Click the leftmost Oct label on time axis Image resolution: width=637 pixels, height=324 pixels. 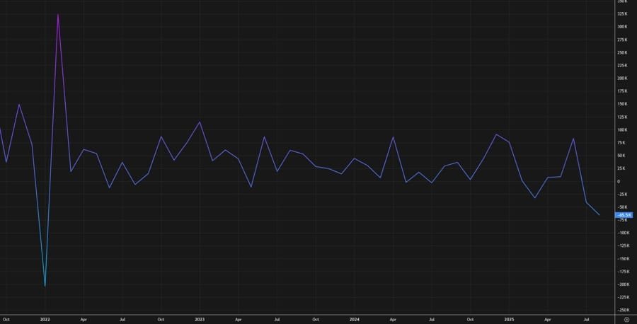pos(6,319)
